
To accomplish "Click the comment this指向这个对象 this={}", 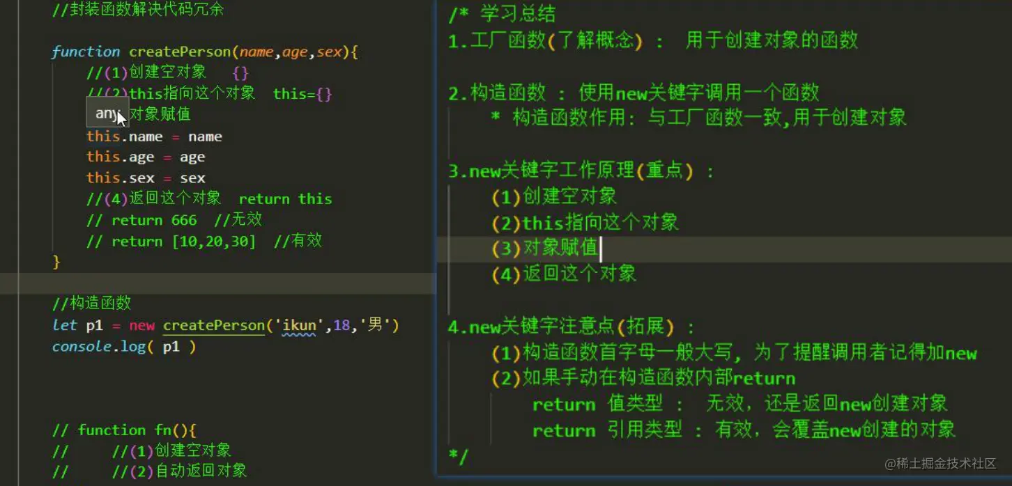I will tap(209, 93).
